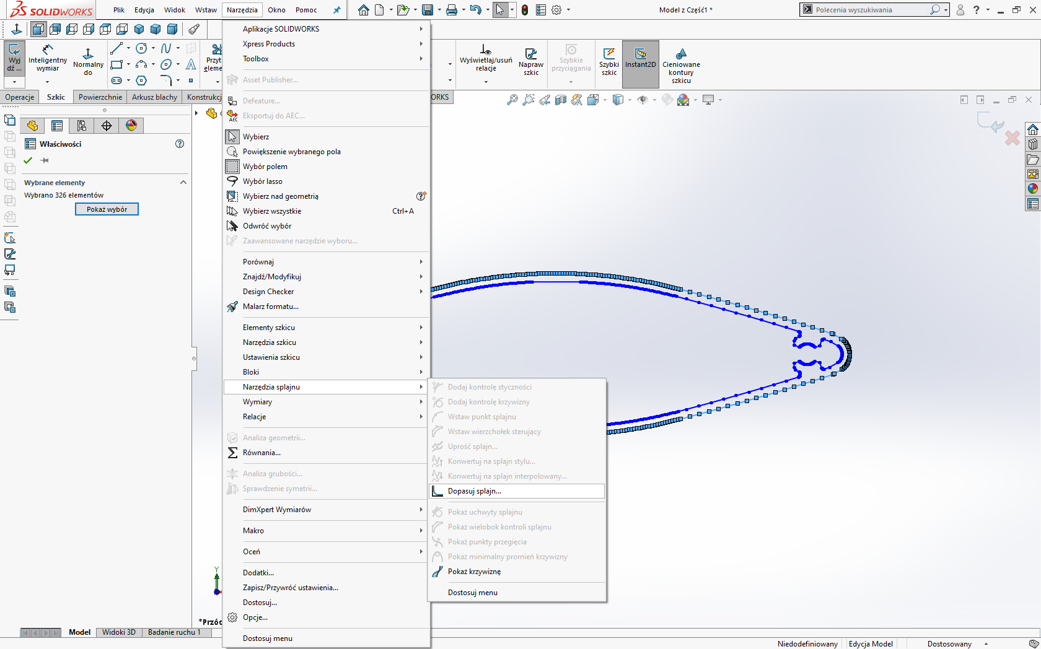
Task: Expand the feature tree flyout arrow
Action: pos(196,113)
